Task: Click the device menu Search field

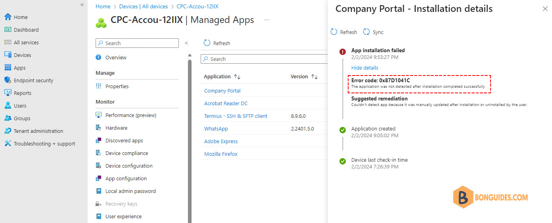Action: (x=137, y=43)
